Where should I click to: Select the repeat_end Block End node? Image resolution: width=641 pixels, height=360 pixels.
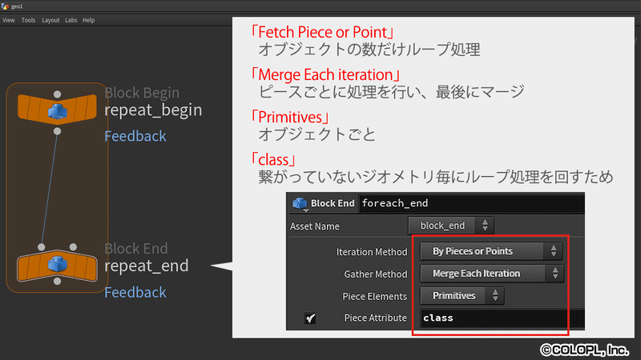click(57, 266)
